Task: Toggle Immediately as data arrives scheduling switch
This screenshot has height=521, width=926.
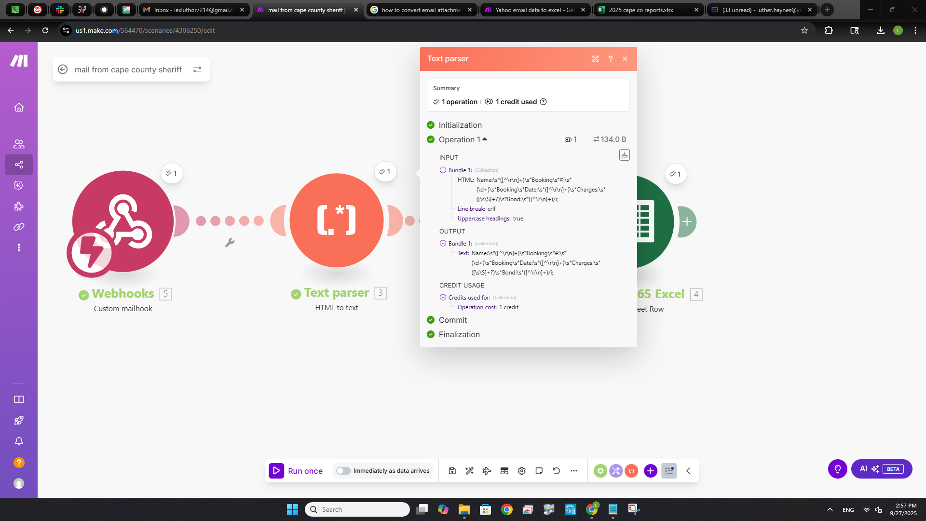Action: click(x=343, y=471)
